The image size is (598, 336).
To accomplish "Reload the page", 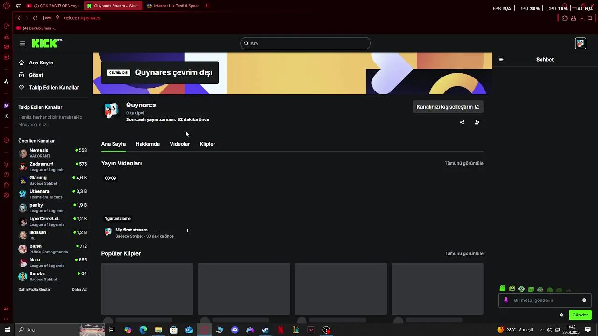I will pos(35,18).
